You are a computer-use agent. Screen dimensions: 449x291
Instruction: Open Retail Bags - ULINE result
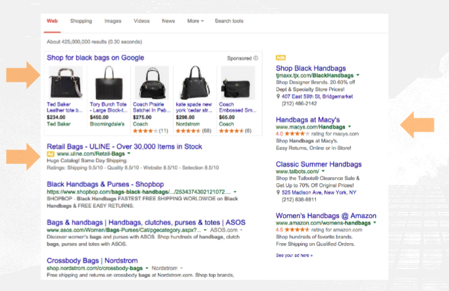click(124, 147)
